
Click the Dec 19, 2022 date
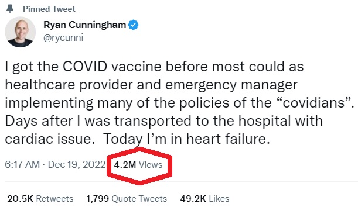pos(77,164)
